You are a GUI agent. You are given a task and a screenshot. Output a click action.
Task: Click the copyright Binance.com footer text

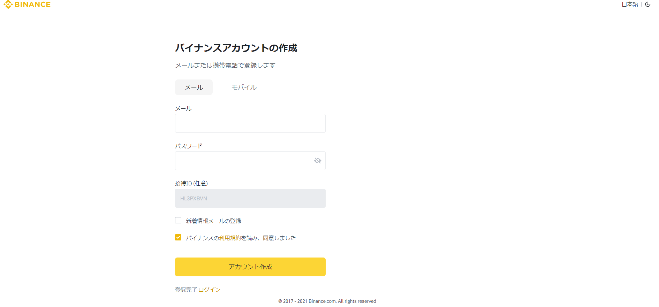tap(327, 301)
